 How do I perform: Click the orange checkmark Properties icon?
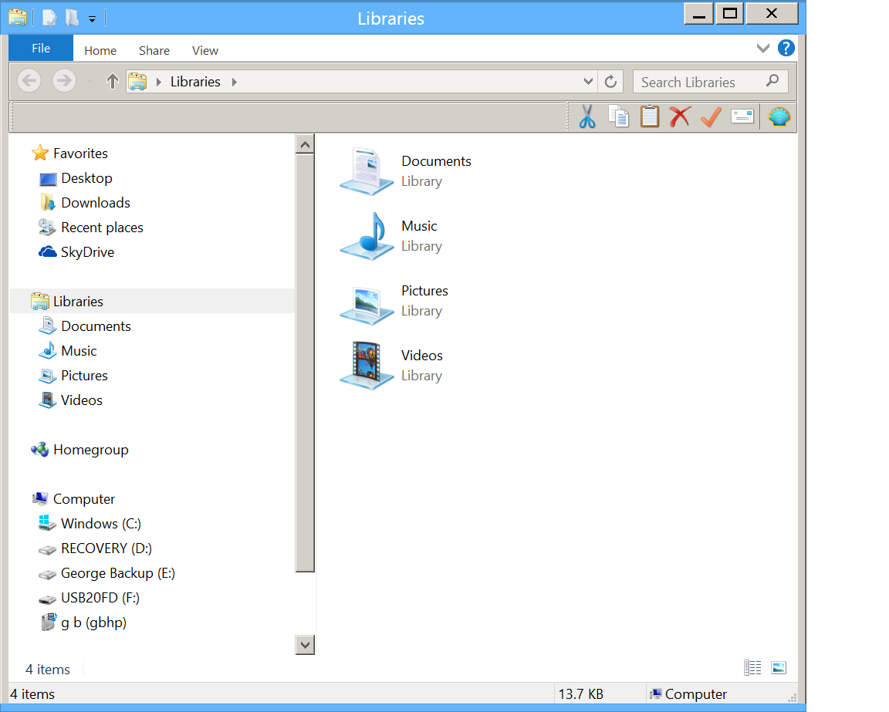coord(711,116)
